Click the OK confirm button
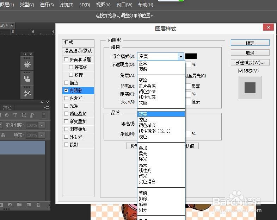Viewport: 277px width, 220px height. click(x=250, y=43)
